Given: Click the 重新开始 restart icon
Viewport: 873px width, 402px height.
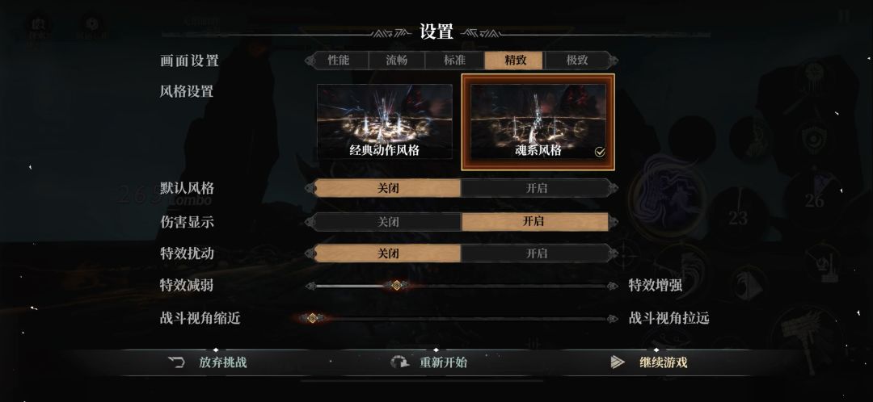Looking at the screenshot, I should click(x=399, y=362).
